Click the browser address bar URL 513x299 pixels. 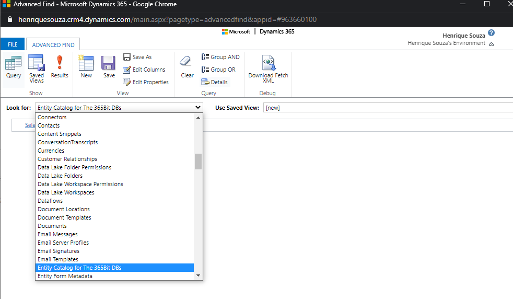coord(167,19)
